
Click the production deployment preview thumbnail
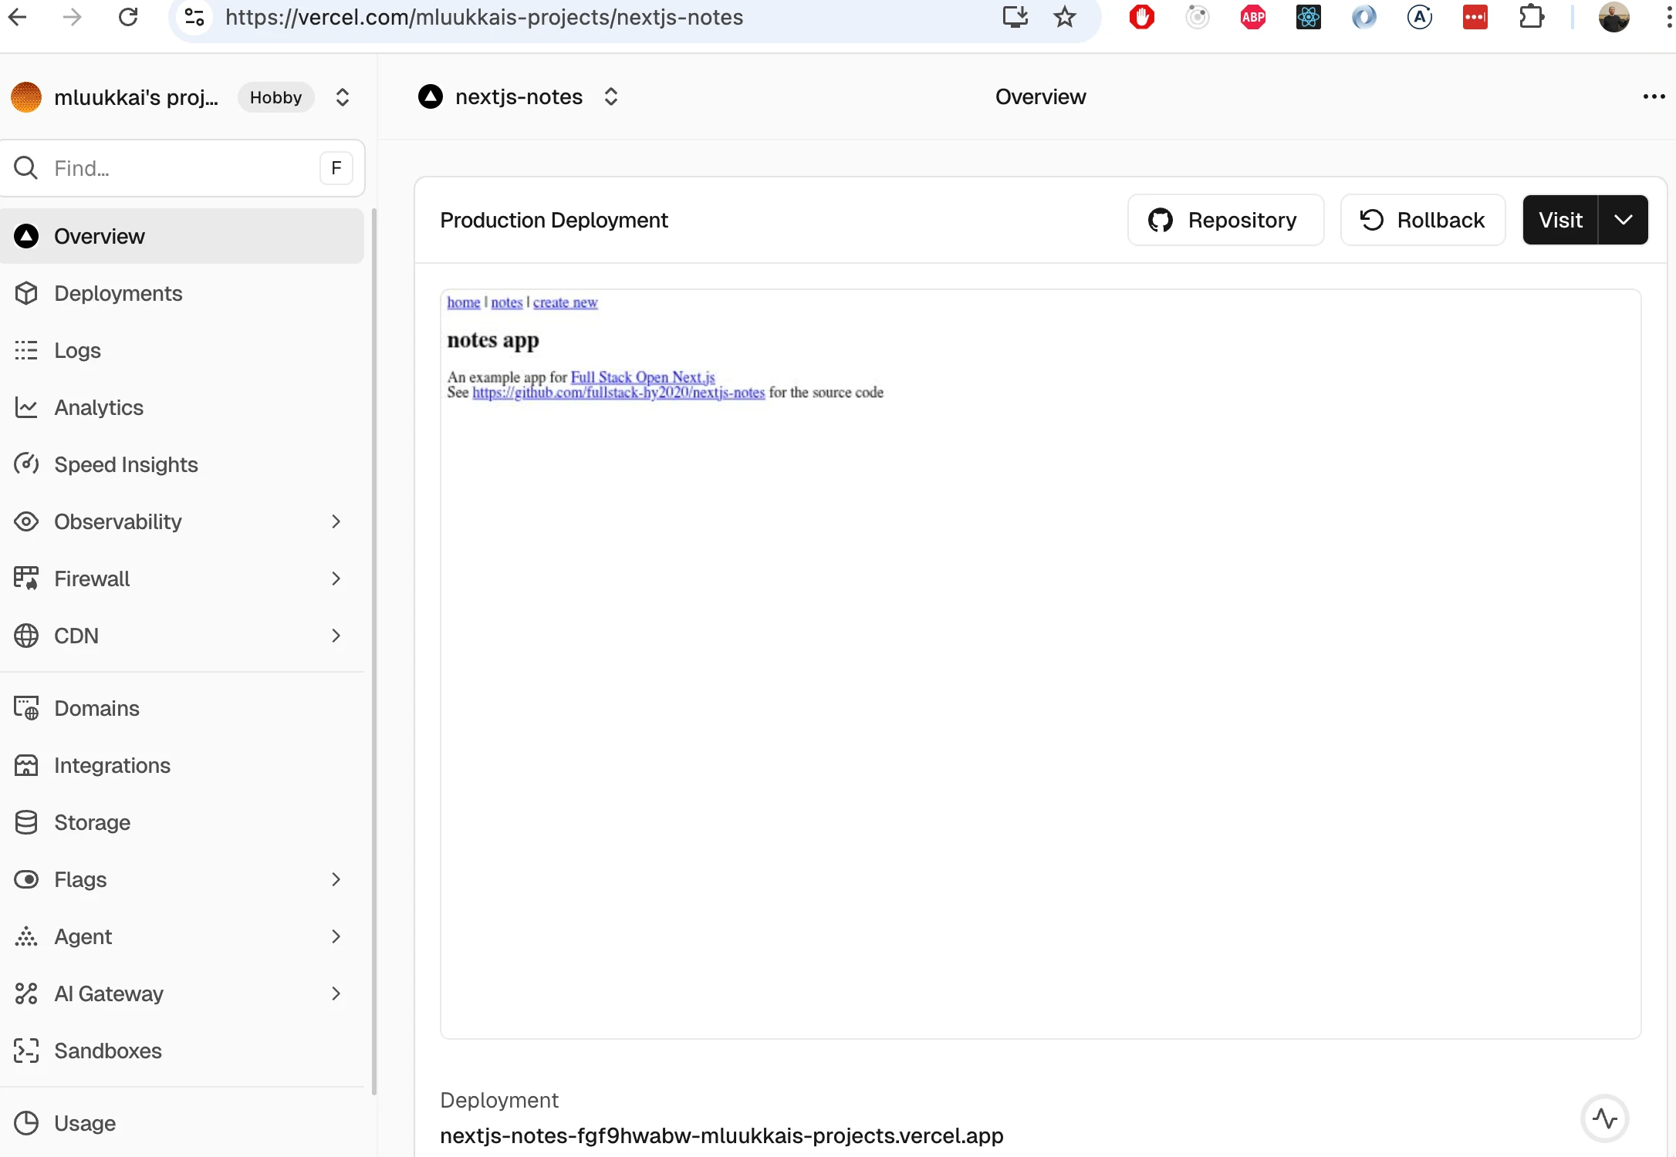[1040, 664]
